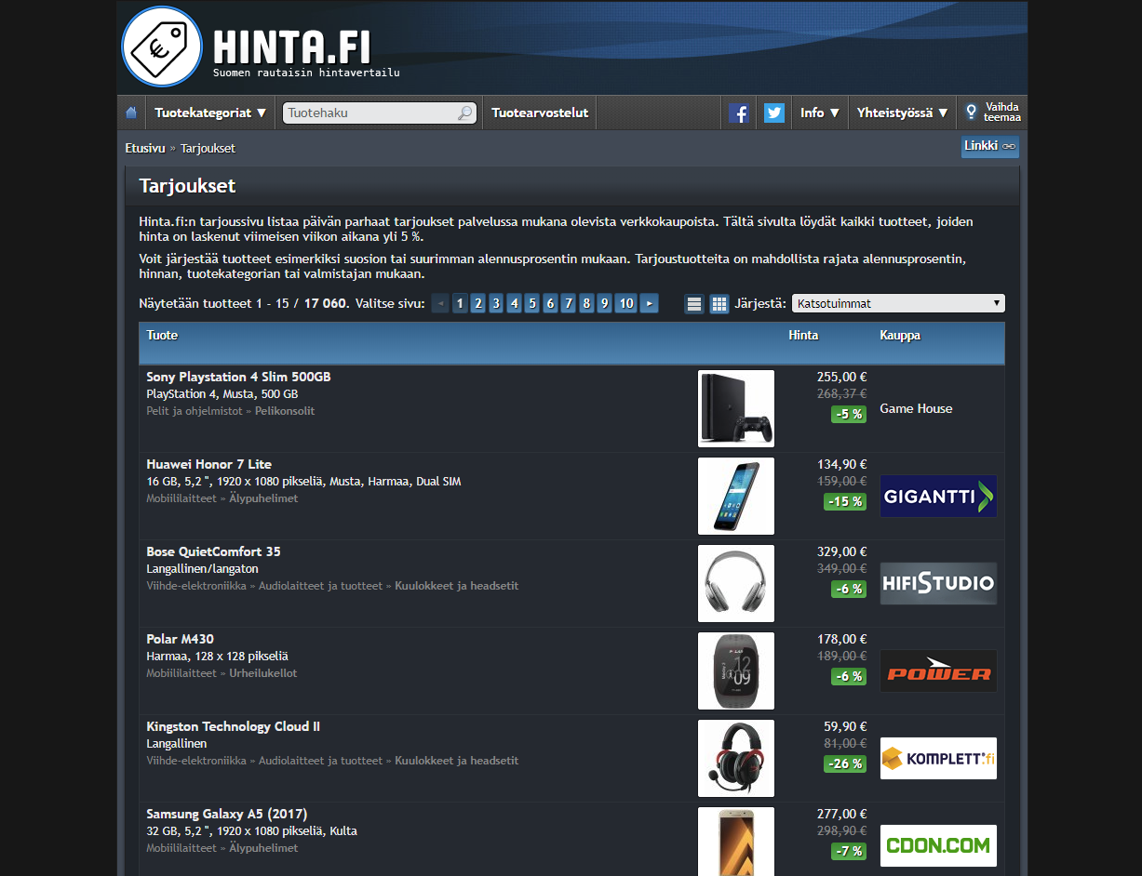The width and height of the screenshot is (1142, 876).
Task: Open Audiolaitteet ja tuotteet in Bose row
Action: [322, 586]
